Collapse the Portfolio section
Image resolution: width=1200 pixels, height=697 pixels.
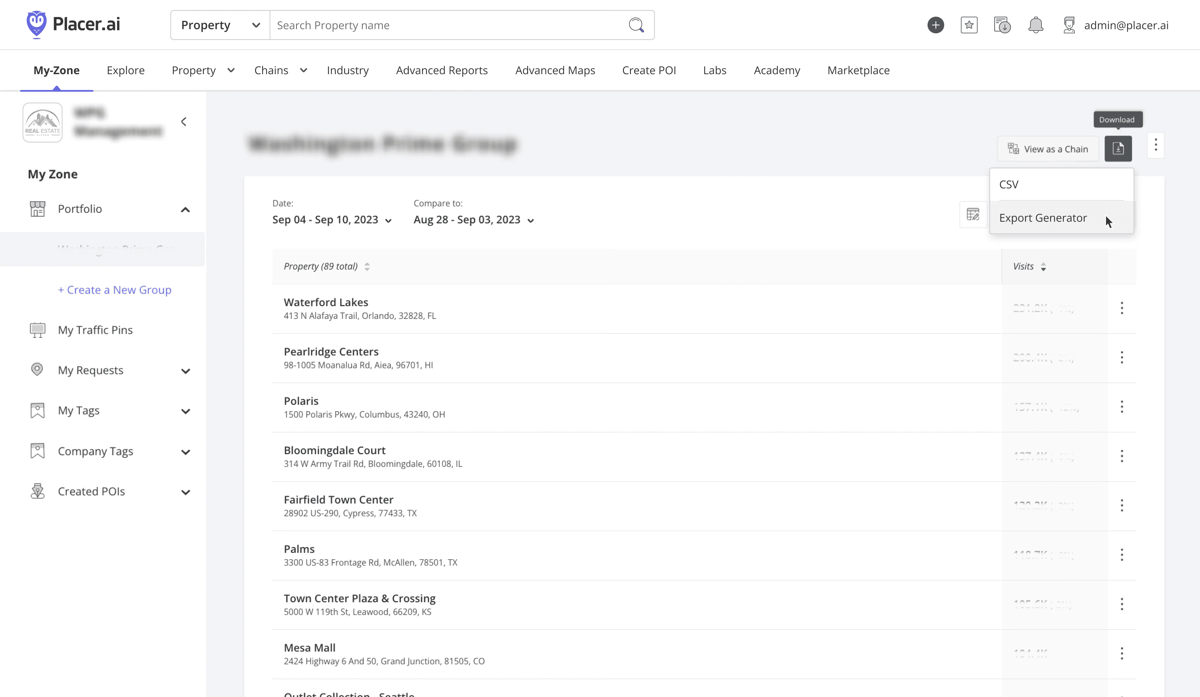[x=185, y=209]
